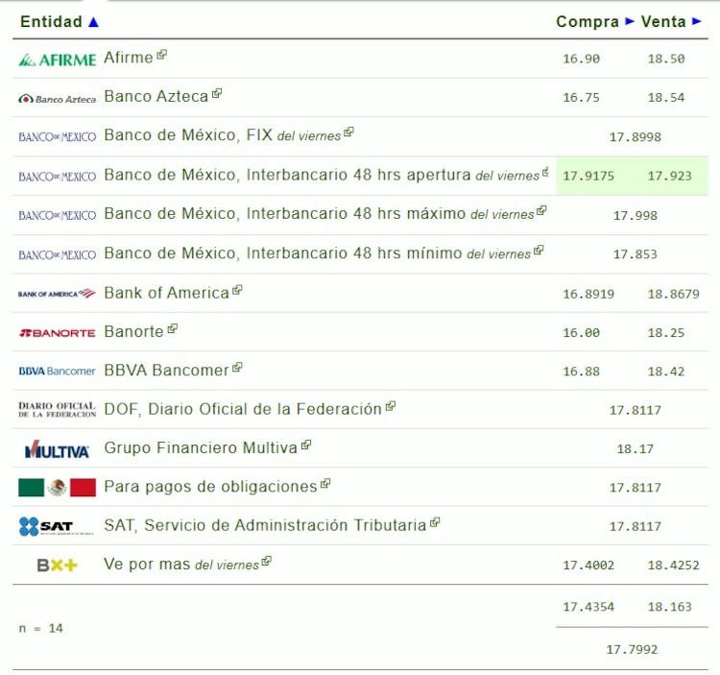Open SAT, Servicio de Administración Tributaria link
Screen dimensions: 720x675
coord(265,525)
